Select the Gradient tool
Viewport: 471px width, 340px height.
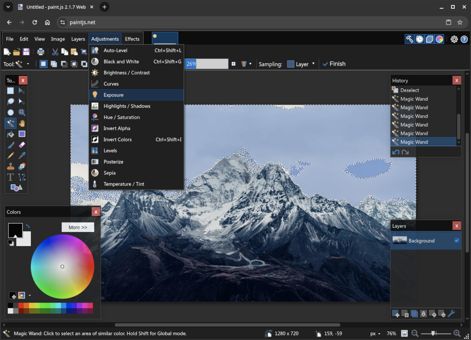click(x=22, y=134)
